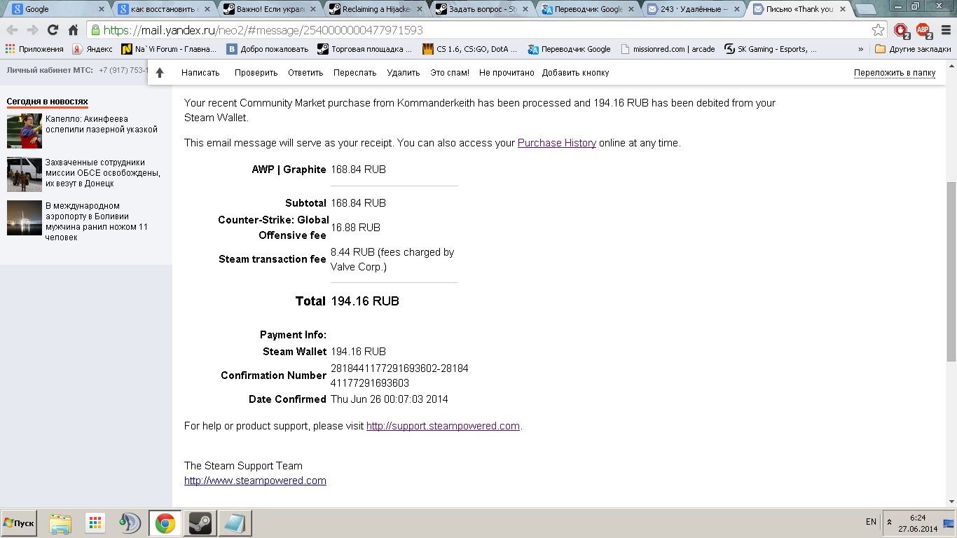Open the Steam taskbar icon

[x=200, y=523]
